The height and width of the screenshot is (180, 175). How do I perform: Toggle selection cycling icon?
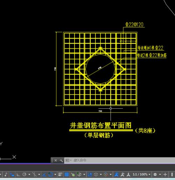click(x=73, y=174)
